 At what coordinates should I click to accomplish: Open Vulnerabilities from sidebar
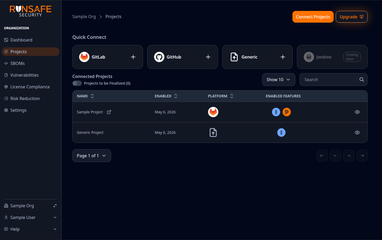[x=31, y=75]
